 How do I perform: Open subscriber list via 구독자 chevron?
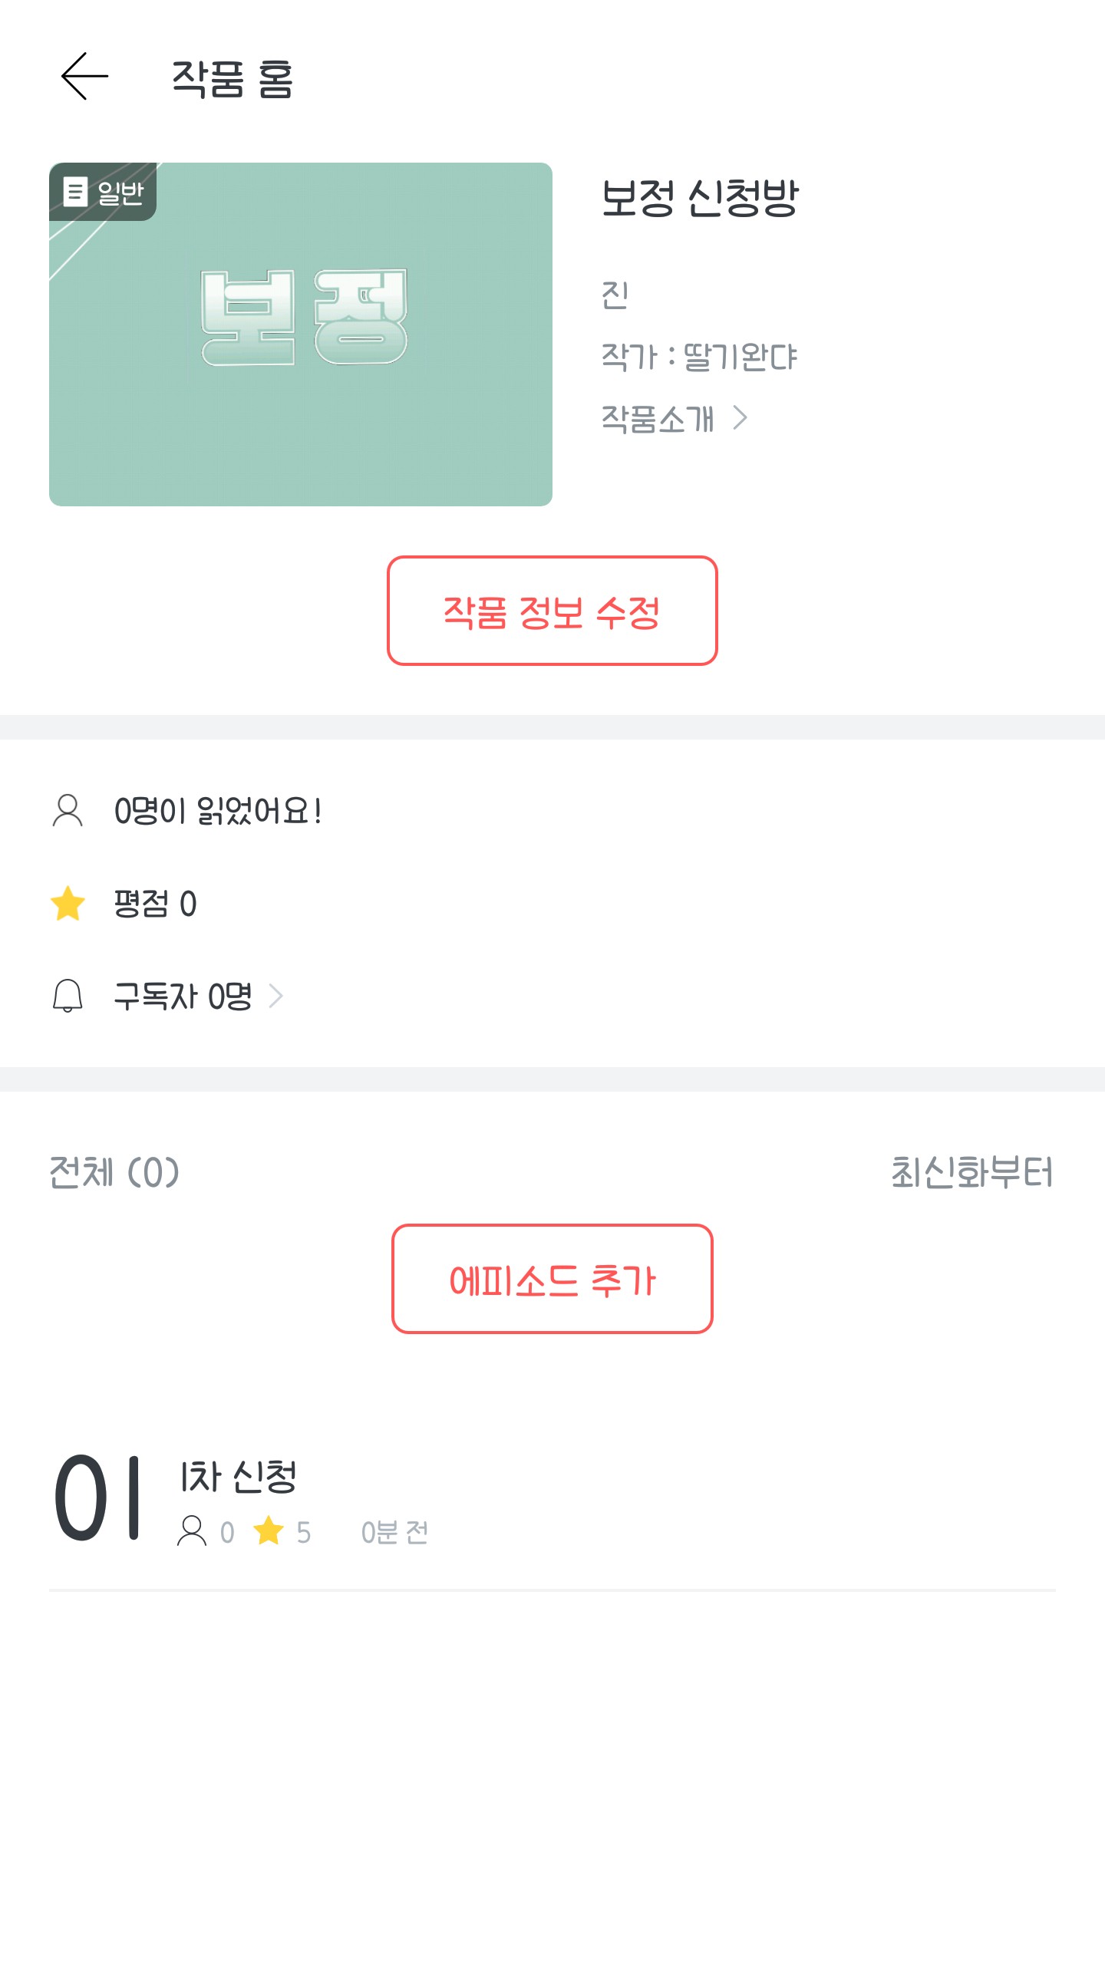pyautogui.click(x=276, y=996)
